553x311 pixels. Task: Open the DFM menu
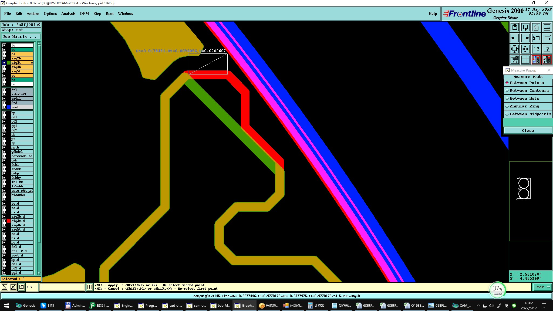[84, 13]
